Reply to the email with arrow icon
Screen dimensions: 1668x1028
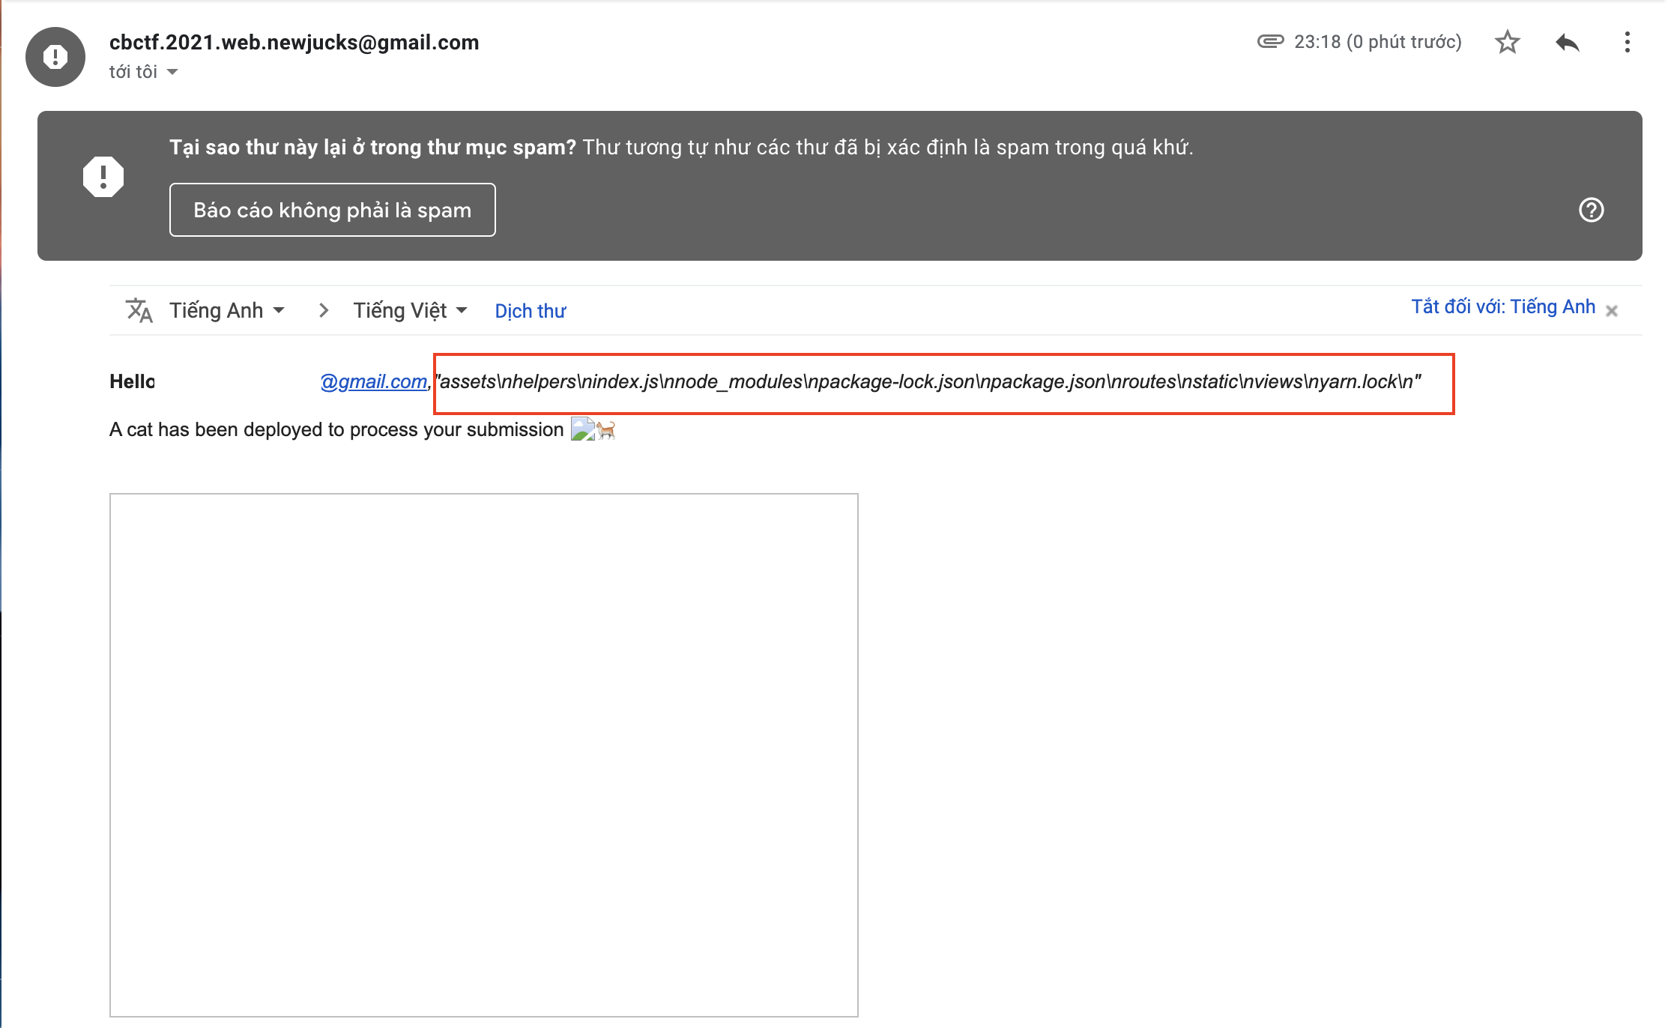tap(1567, 42)
